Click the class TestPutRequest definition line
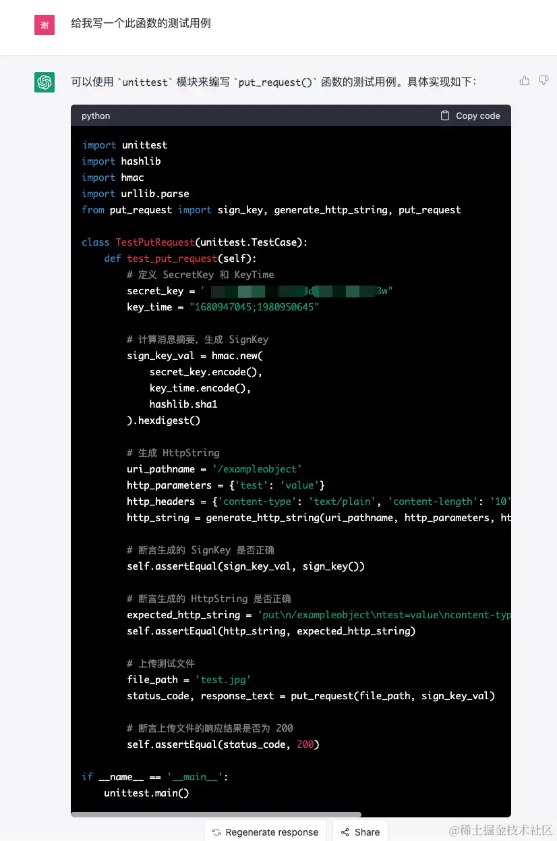557x841 pixels. pos(194,242)
